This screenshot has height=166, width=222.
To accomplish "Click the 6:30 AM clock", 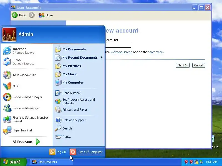I will coord(212,162).
